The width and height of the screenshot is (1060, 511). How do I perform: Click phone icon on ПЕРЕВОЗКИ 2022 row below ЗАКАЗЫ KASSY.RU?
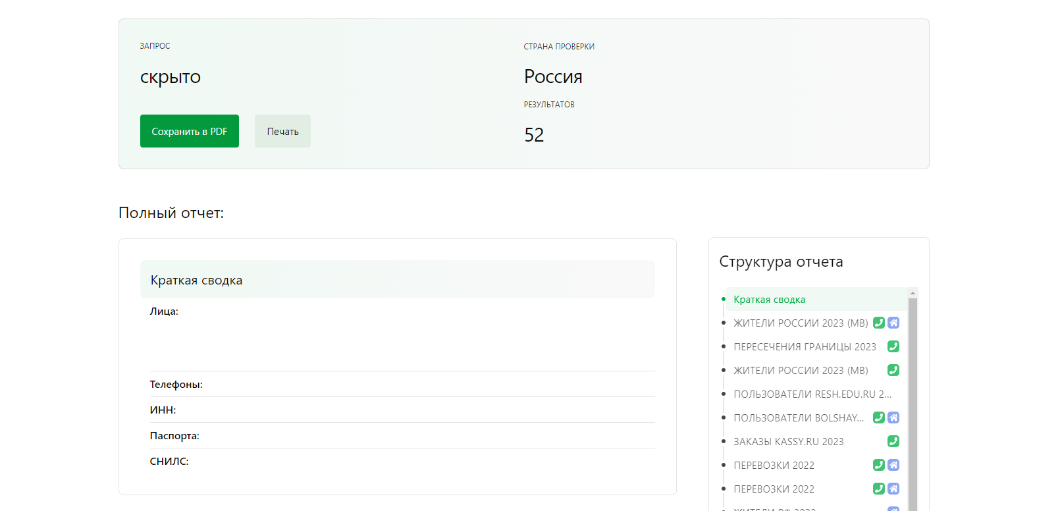tap(879, 465)
